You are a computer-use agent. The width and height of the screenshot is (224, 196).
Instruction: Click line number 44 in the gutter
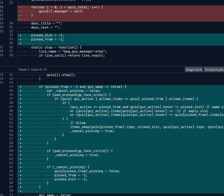[11, 87]
